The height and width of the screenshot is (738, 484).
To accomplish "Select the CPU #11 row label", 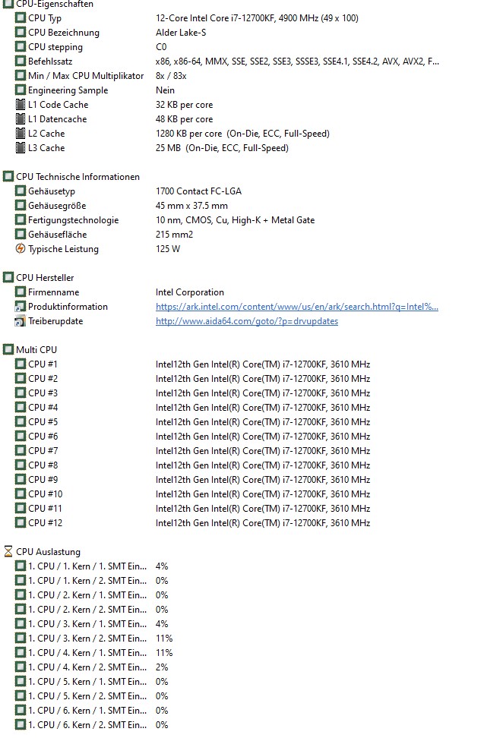I will tap(45, 508).
